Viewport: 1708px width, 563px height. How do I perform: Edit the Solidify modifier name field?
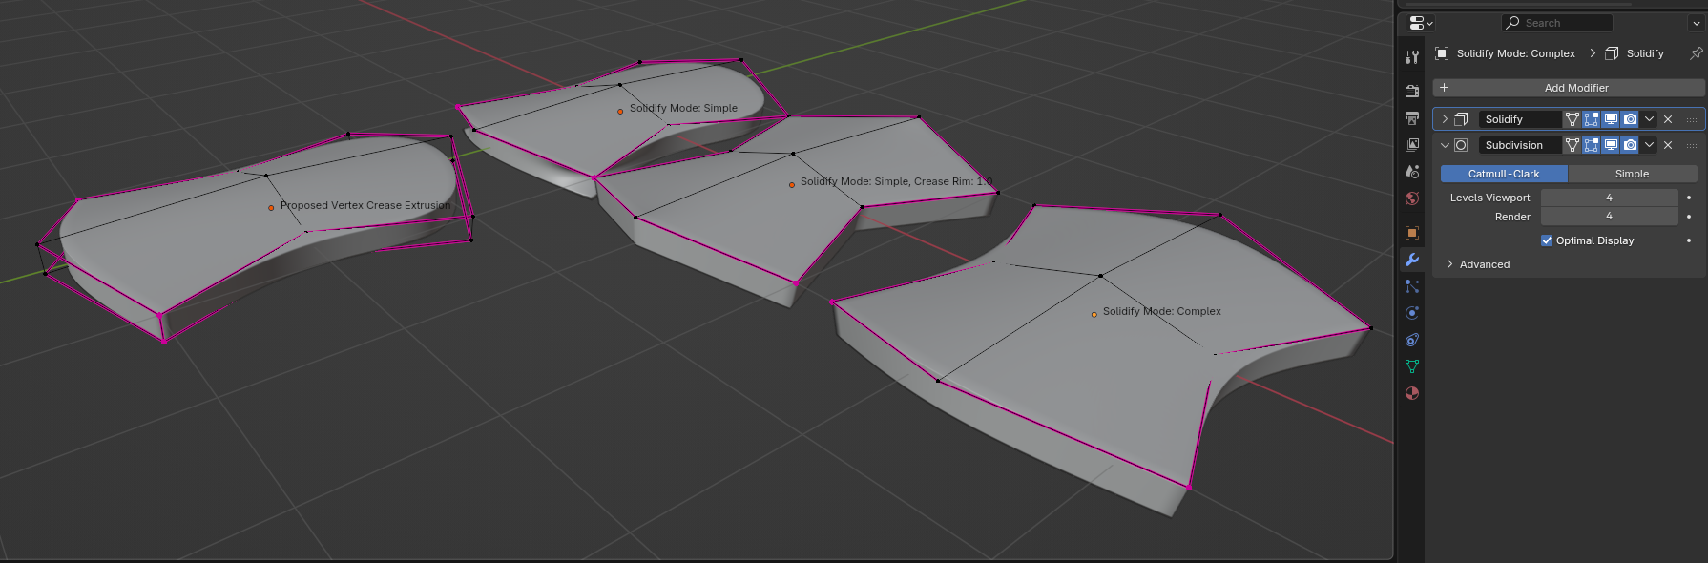1519,119
